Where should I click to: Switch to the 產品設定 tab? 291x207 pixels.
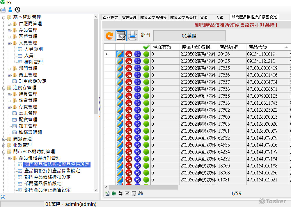point(110,17)
